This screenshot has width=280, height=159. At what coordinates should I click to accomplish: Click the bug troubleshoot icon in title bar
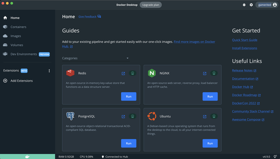pyautogui.click(x=244, y=5)
